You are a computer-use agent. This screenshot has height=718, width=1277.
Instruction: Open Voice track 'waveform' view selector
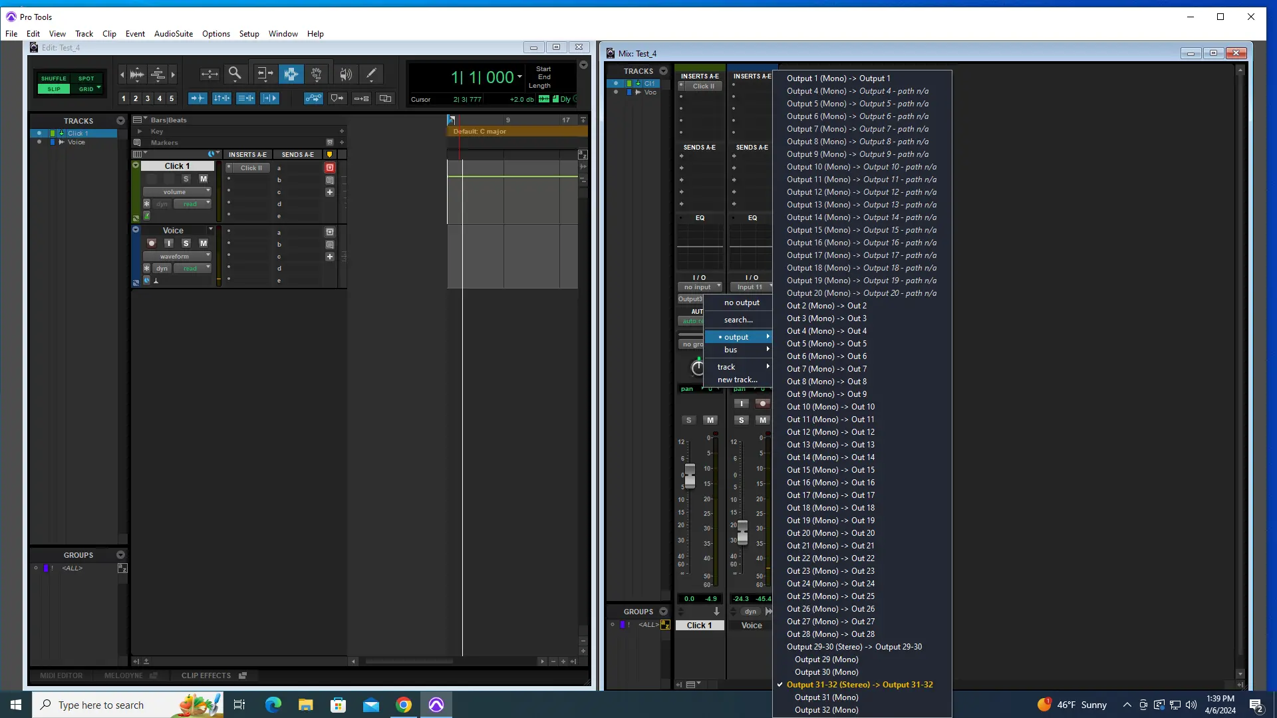tap(176, 257)
